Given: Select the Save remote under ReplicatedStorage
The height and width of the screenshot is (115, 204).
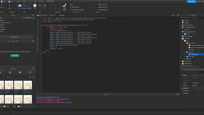Looking at the screenshot, I should [x=188, y=30].
